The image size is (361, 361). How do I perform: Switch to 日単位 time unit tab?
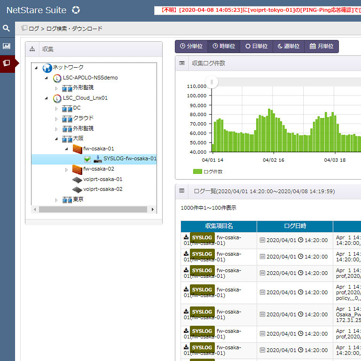(256, 46)
